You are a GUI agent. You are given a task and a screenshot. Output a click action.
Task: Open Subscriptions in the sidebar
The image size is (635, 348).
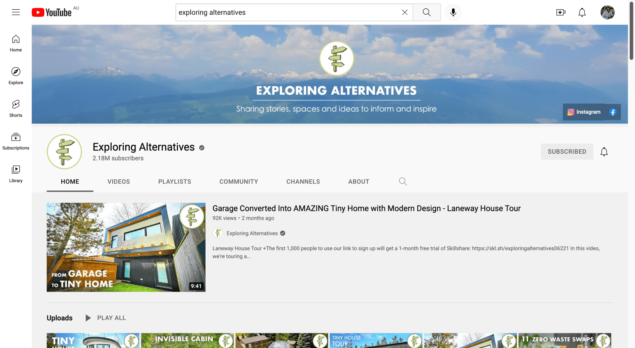pyautogui.click(x=16, y=141)
